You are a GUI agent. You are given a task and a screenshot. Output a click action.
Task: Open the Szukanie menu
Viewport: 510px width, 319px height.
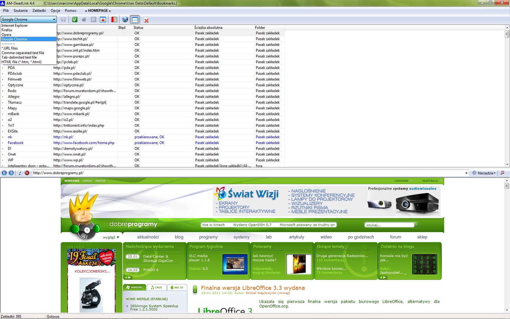coord(21,11)
